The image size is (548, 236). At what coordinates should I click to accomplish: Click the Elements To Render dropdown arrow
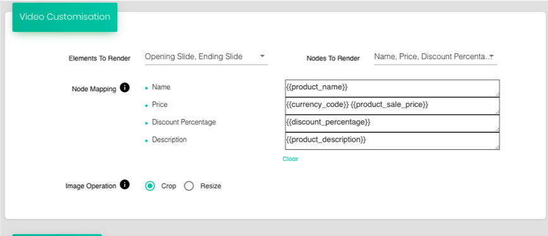coord(263,56)
